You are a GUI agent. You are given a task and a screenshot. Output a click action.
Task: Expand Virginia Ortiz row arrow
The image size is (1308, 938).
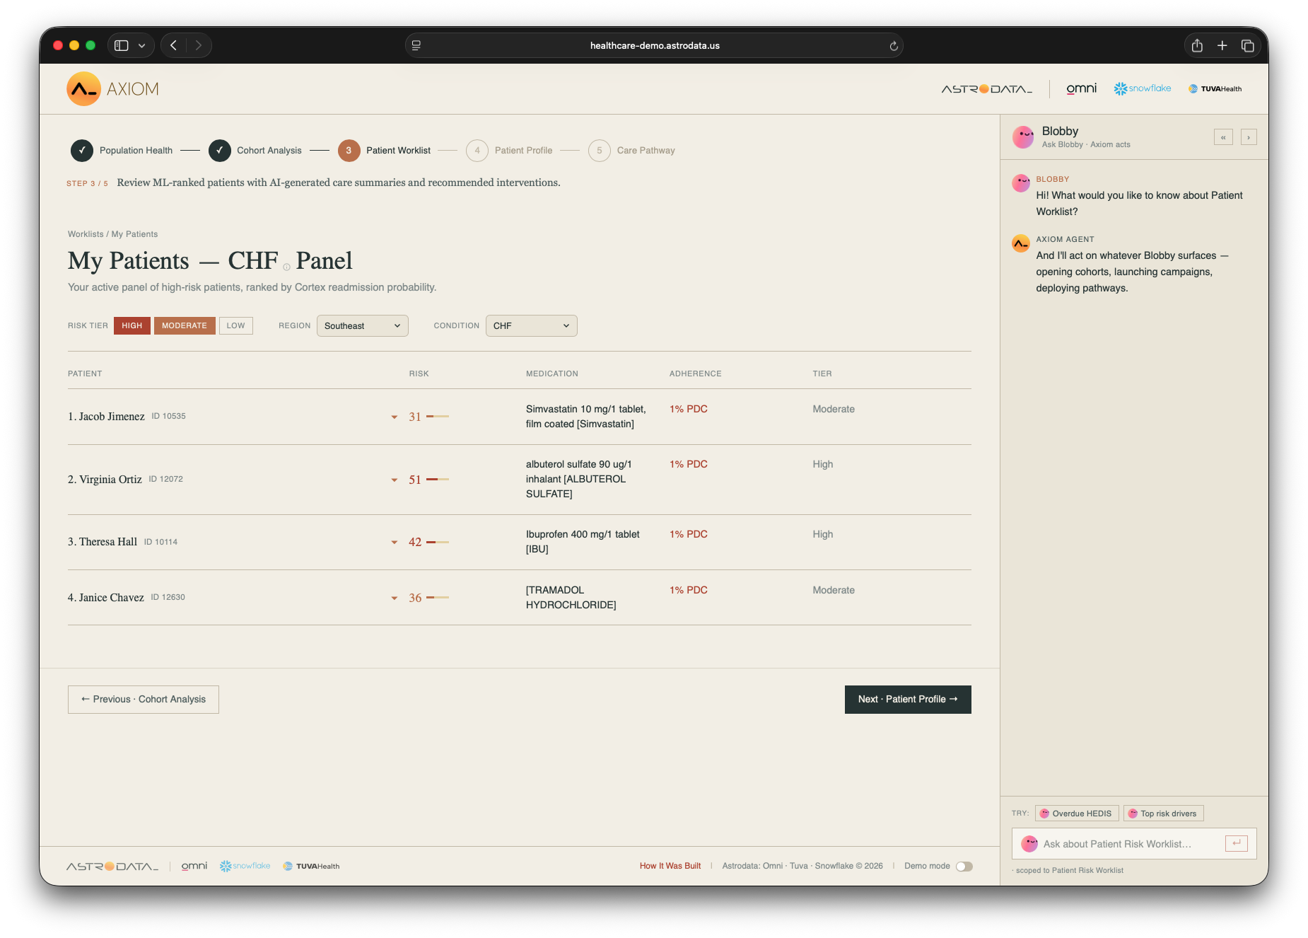[x=395, y=480]
